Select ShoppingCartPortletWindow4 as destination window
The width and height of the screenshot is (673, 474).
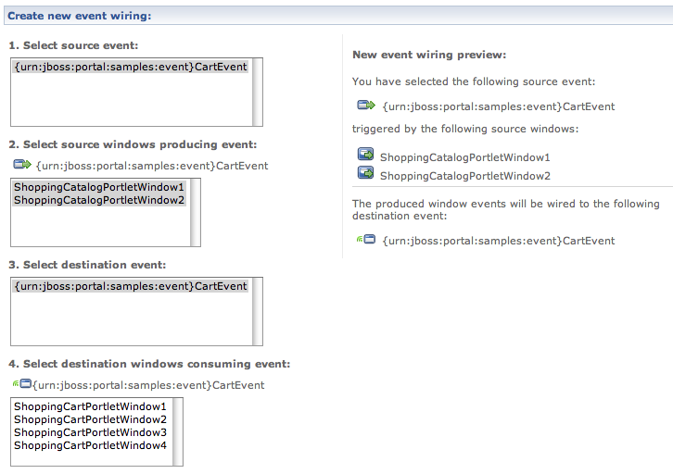(x=90, y=445)
